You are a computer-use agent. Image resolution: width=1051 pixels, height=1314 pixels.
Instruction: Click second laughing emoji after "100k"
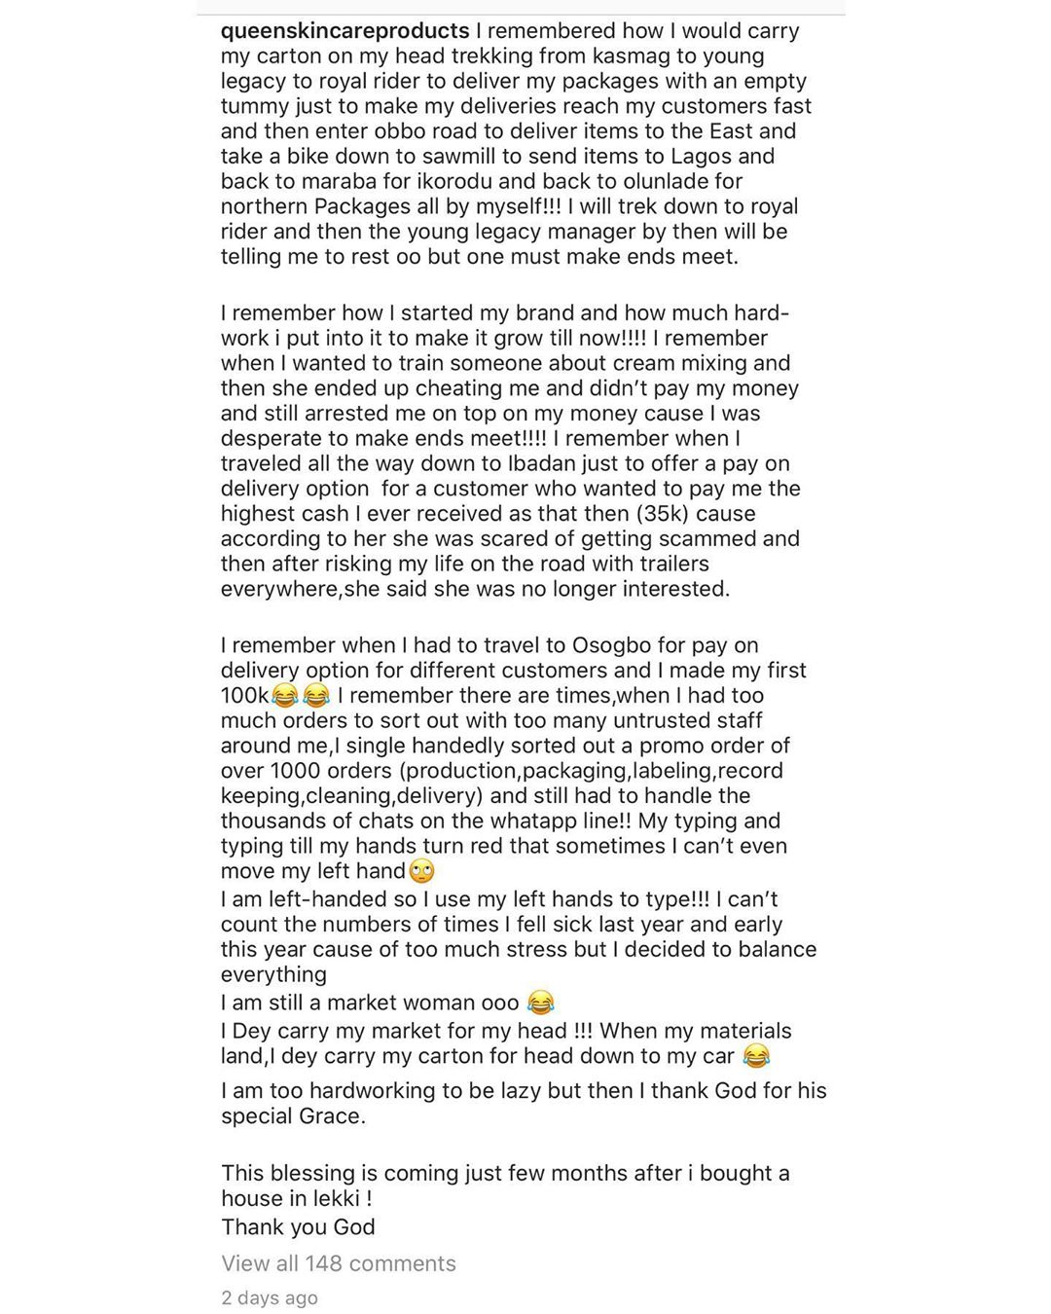click(x=316, y=696)
